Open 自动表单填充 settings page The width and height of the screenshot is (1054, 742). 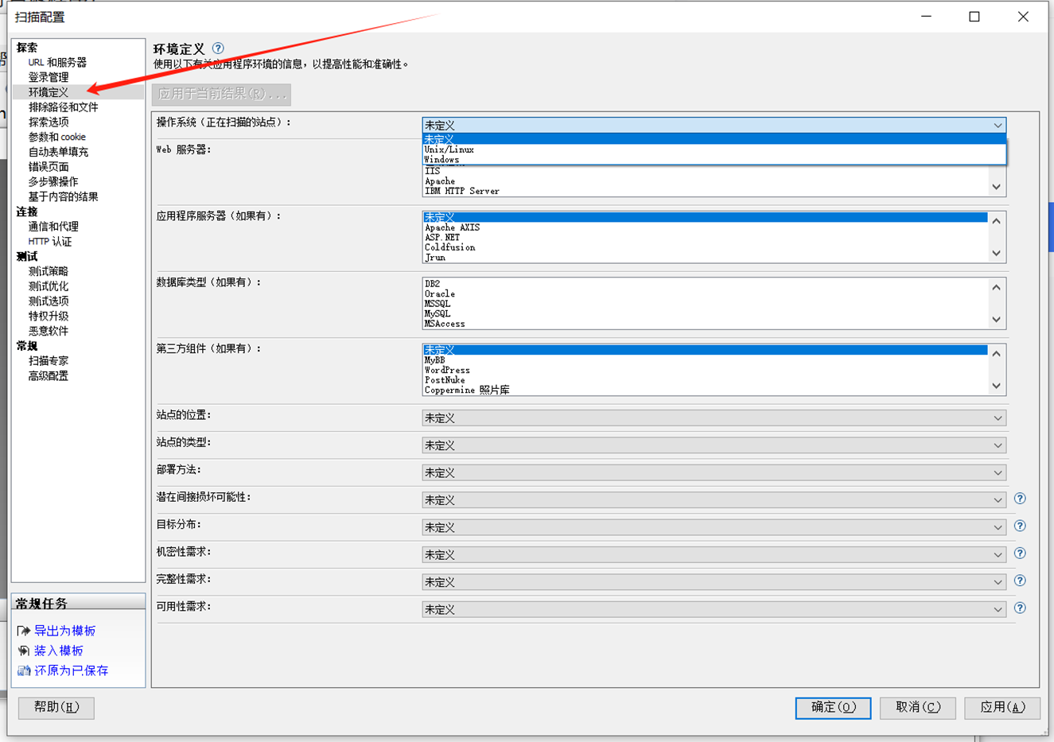point(58,152)
